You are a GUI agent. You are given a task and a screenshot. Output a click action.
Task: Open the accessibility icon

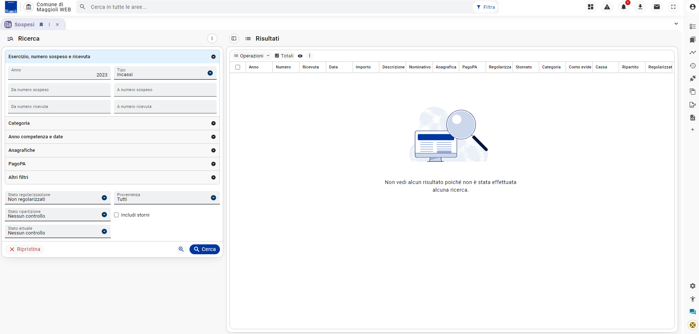(x=692, y=299)
